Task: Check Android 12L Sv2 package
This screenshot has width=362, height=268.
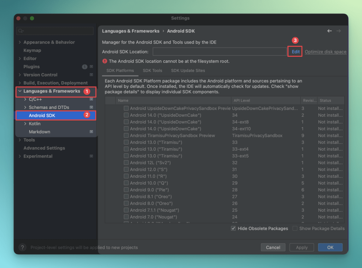Action: pos(126,163)
